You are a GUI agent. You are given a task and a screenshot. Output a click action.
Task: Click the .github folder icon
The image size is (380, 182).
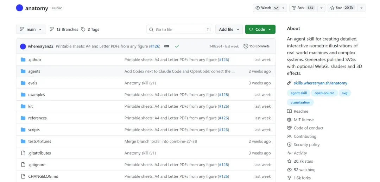tap(23, 59)
